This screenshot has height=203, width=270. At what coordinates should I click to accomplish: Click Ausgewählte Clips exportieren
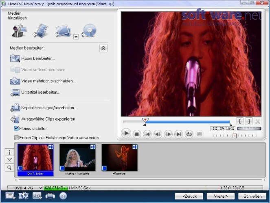48,119
